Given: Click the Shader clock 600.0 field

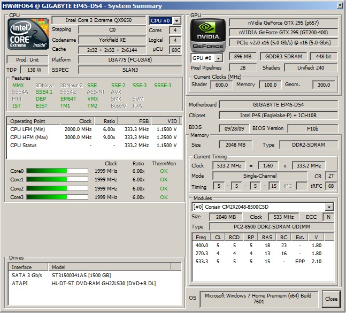Looking at the screenshot, I should coord(221,85).
